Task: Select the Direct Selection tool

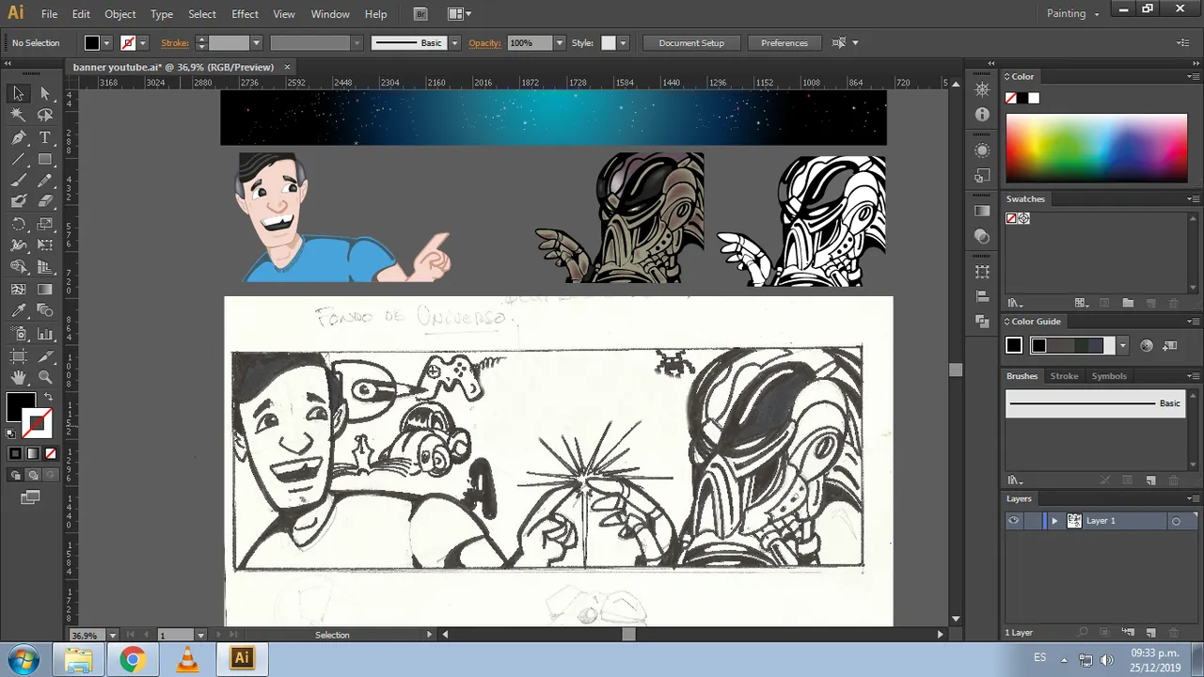Action: [45, 93]
